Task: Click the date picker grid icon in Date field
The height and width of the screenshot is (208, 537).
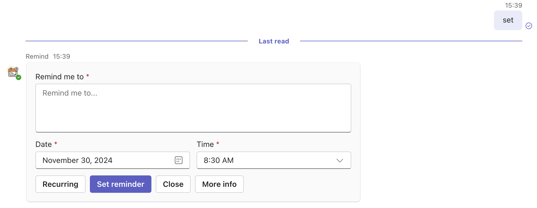Action: 178,160
